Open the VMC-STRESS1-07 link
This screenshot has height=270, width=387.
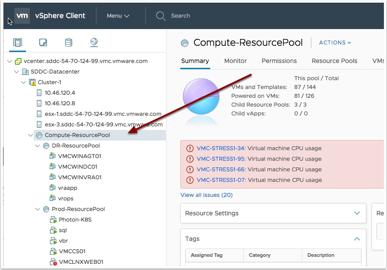coord(221,180)
